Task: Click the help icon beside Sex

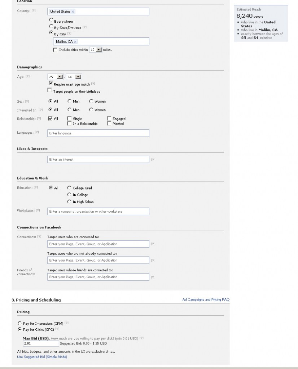Action: coord(27,101)
